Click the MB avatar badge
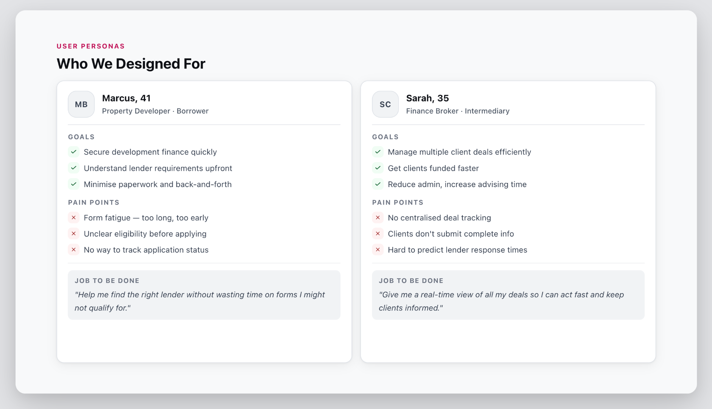 click(x=81, y=104)
